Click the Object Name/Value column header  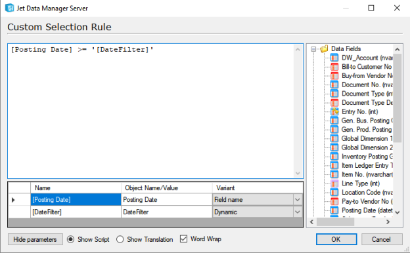coord(167,188)
